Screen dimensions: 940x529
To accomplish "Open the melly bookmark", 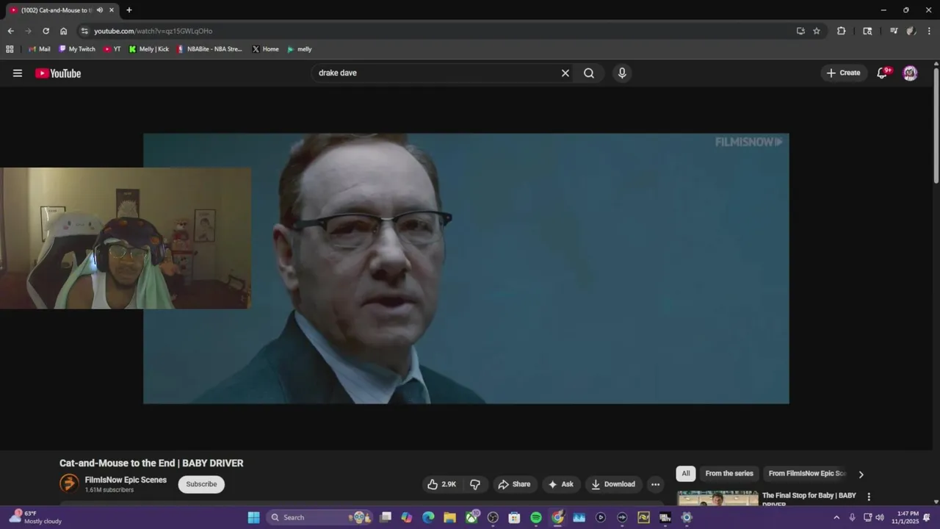I will [x=299, y=49].
